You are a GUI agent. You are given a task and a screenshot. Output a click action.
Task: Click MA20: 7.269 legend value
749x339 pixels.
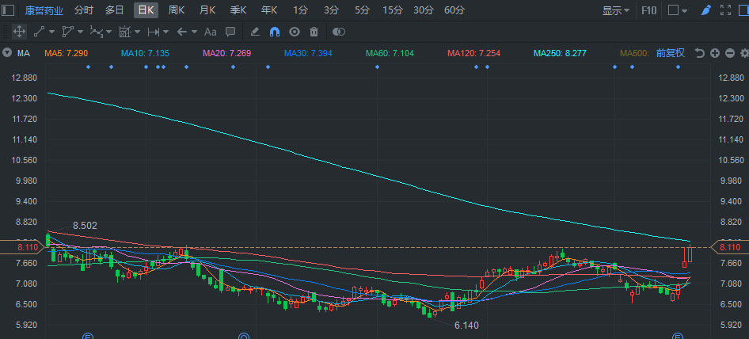coord(227,53)
